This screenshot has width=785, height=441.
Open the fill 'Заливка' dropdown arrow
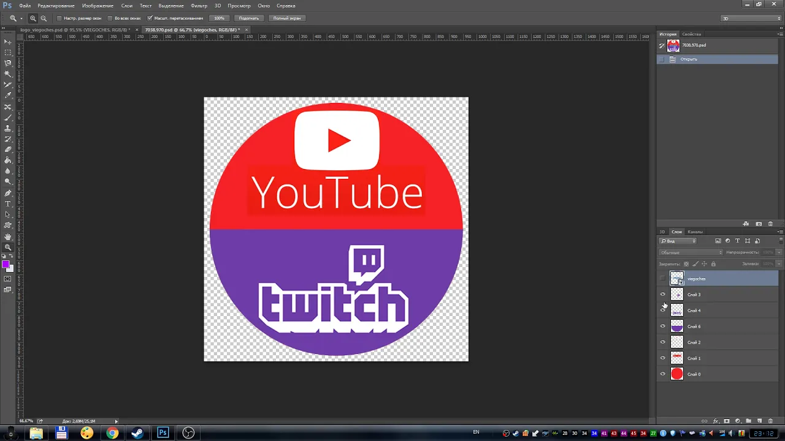click(x=779, y=264)
